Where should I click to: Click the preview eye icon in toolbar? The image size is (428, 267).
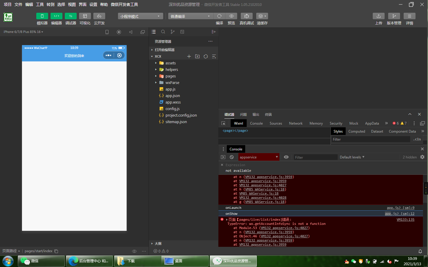(x=231, y=16)
